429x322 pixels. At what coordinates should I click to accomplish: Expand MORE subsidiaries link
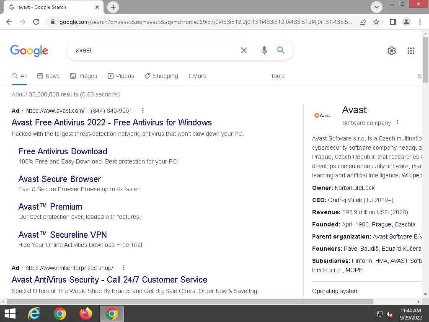click(354, 270)
